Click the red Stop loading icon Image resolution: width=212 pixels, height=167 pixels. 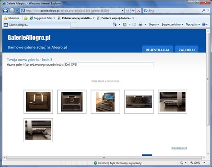click(x=139, y=11)
